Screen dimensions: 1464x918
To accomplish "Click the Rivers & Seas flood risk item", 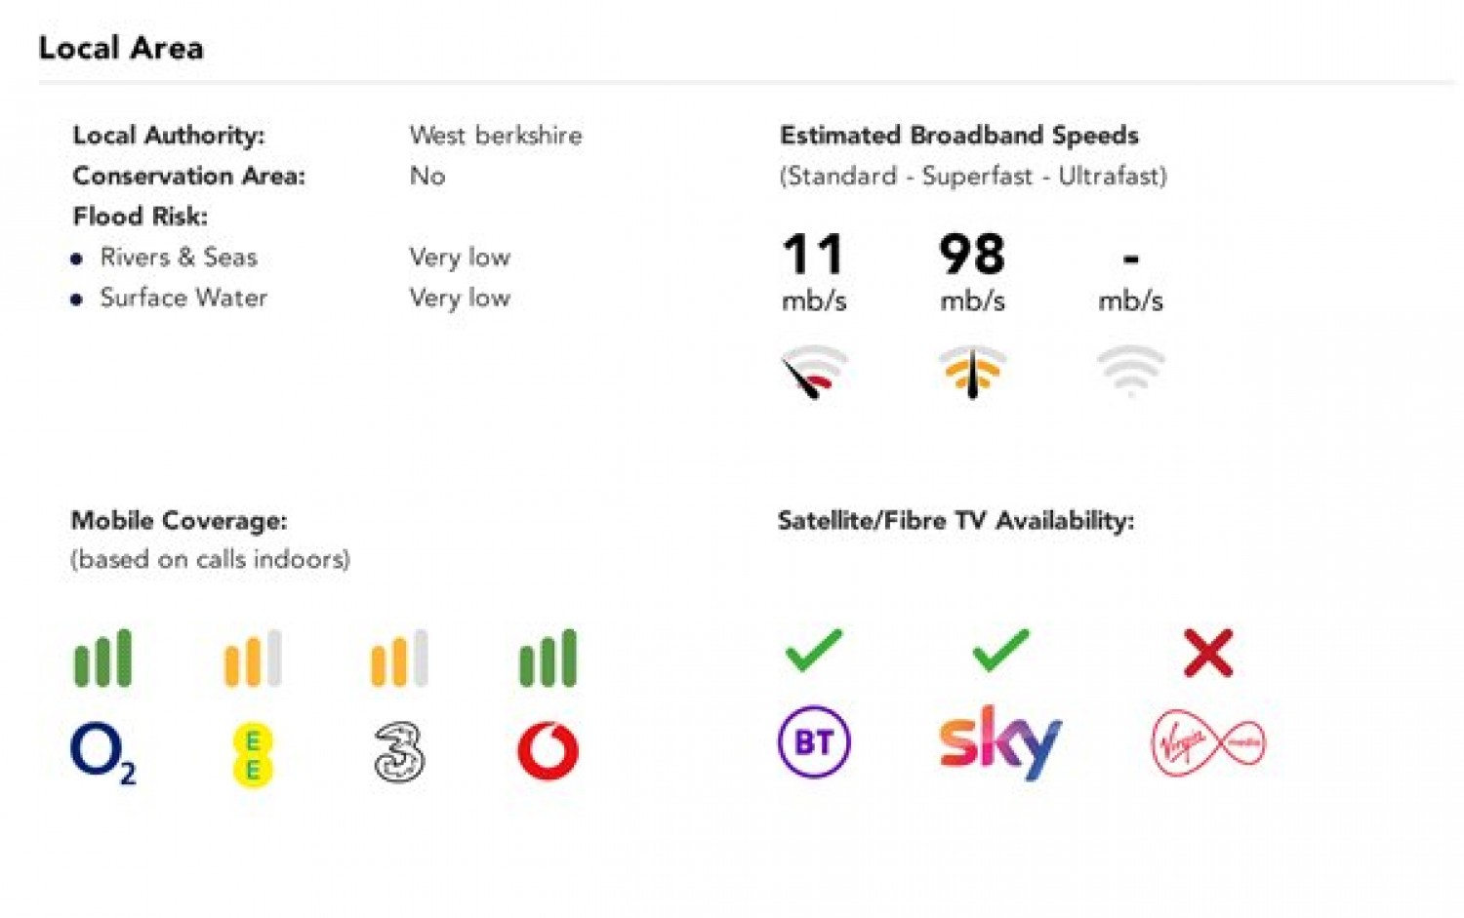I will pyautogui.click(x=179, y=258).
